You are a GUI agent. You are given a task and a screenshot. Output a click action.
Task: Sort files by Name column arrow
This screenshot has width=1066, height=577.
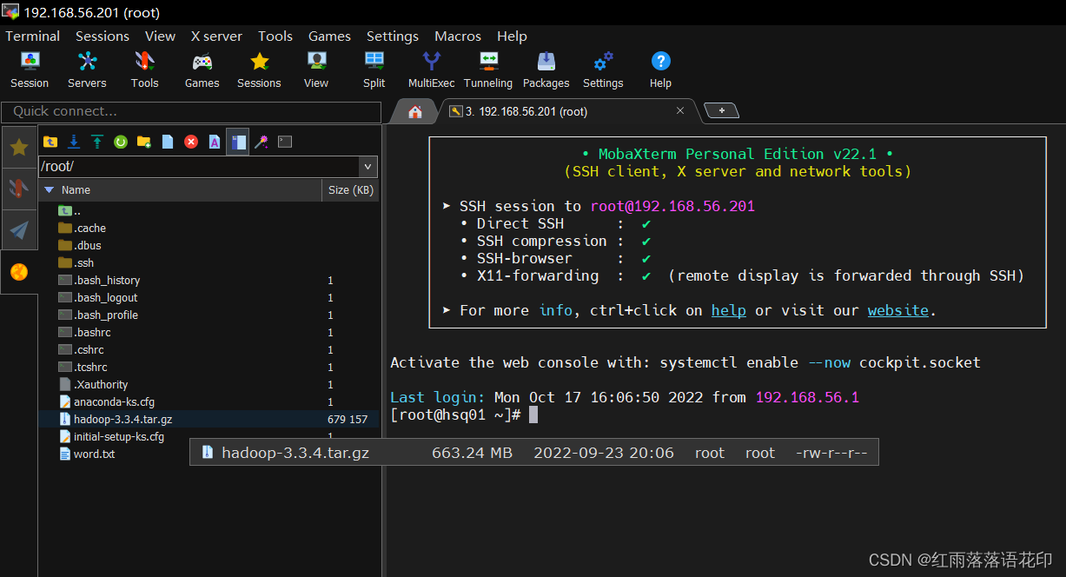click(50, 190)
